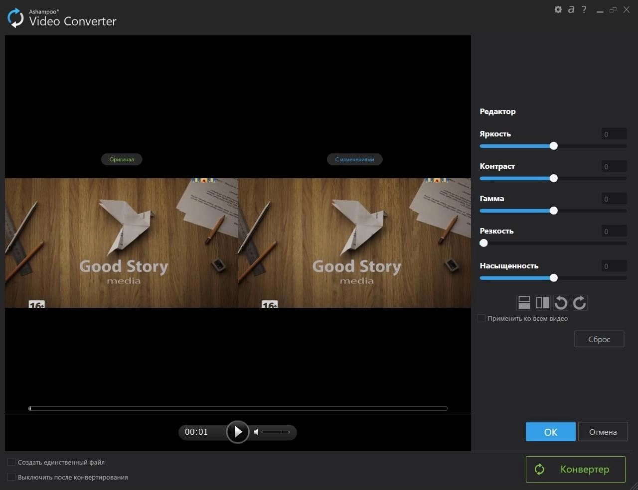Switch to side-by-side preview layout
The height and width of the screenshot is (490, 638).
[542, 303]
